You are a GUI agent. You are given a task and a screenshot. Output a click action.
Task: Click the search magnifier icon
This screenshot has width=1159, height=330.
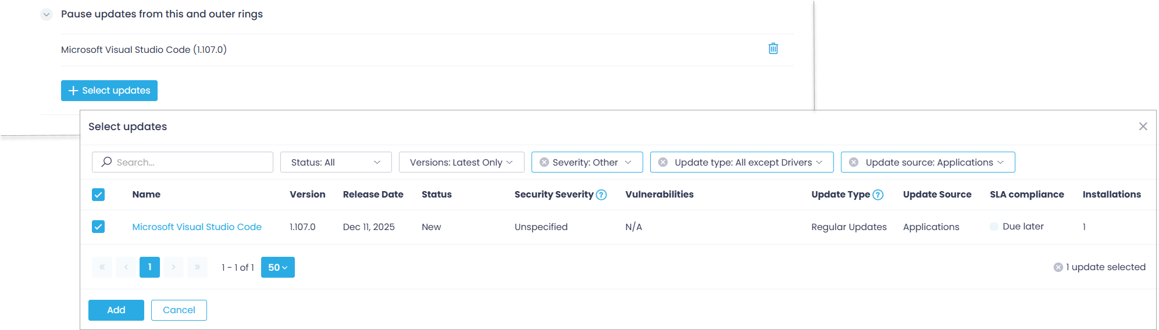pyautogui.click(x=106, y=162)
